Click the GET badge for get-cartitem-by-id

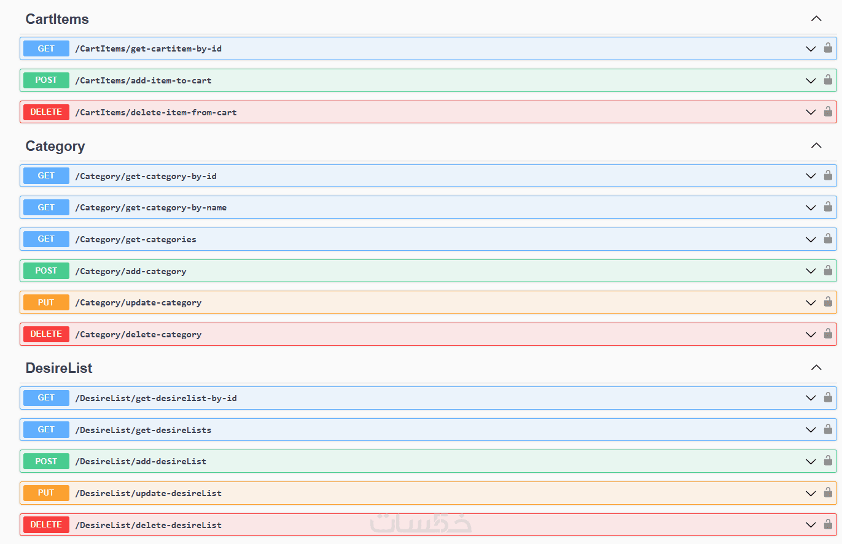pos(46,48)
